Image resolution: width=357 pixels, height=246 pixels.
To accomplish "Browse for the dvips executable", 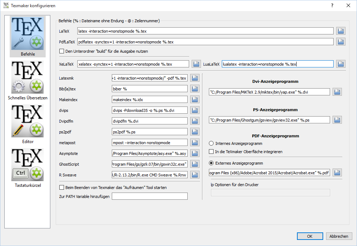I will 194,110.
